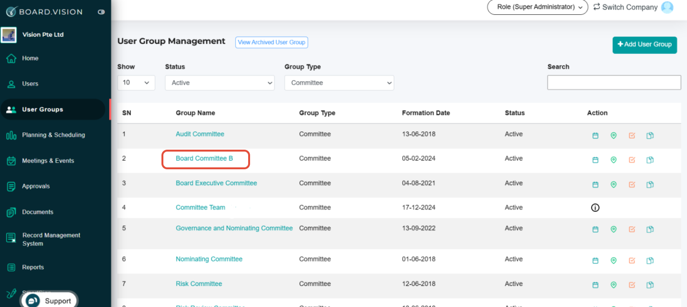The image size is (687, 307).
Task: Open the Group Type filter dropdown
Action: click(x=339, y=83)
